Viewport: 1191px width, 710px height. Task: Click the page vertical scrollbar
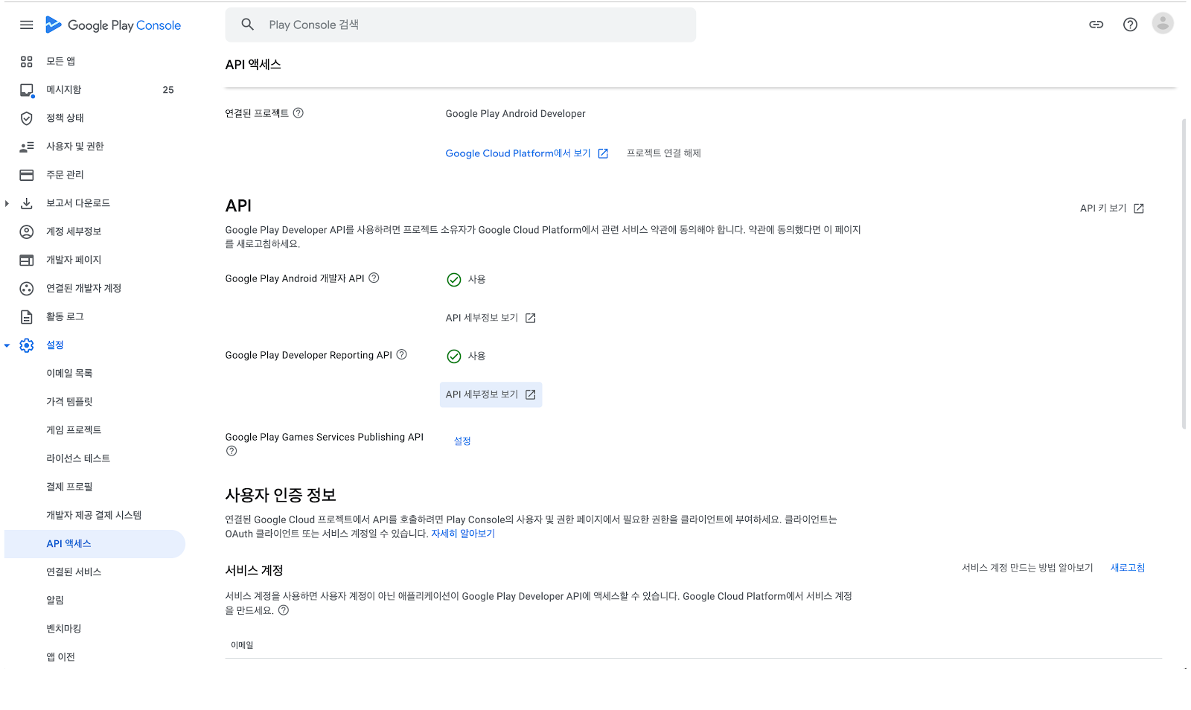(x=1184, y=274)
